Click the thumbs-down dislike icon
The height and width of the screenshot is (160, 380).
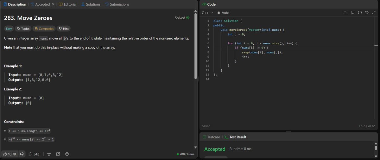pos(22,154)
